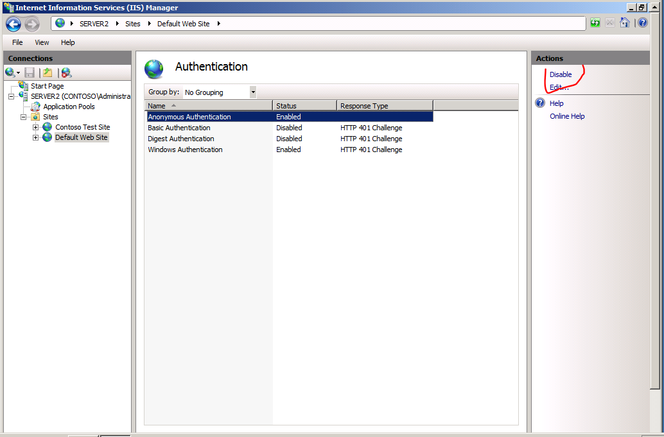664x437 pixels.
Task: Expand the Default Web Site node
Action: (35, 137)
